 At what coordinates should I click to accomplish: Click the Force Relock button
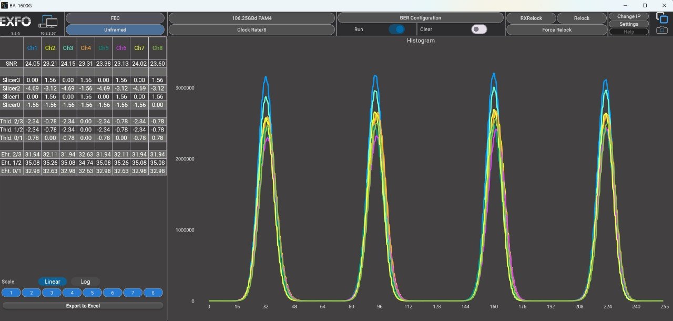tap(557, 30)
